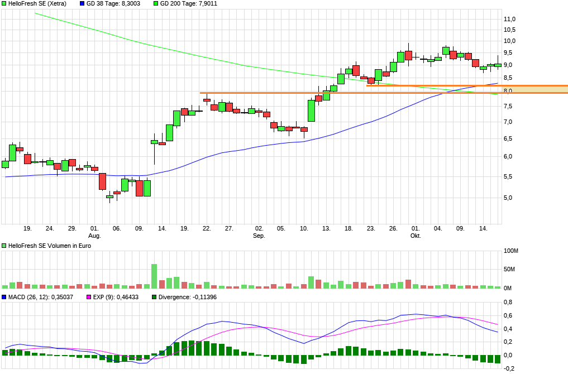
Task: Click the HelloFresh SE (Xetra) legend swatch
Action: pos(4,3)
